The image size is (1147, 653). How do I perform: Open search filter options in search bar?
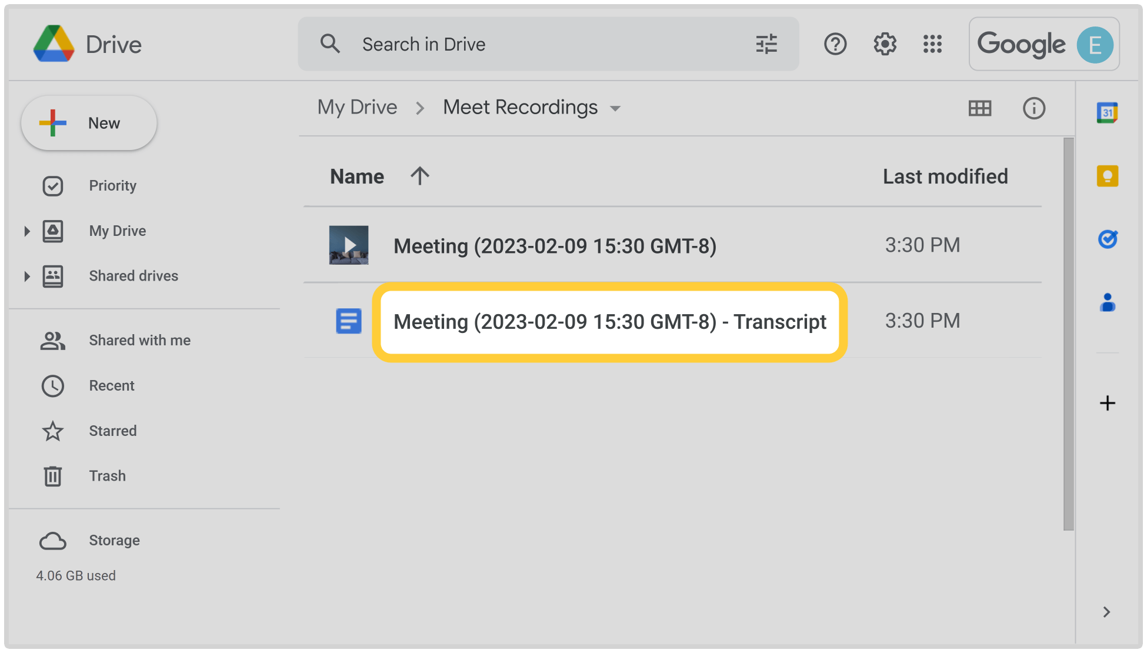tap(766, 44)
